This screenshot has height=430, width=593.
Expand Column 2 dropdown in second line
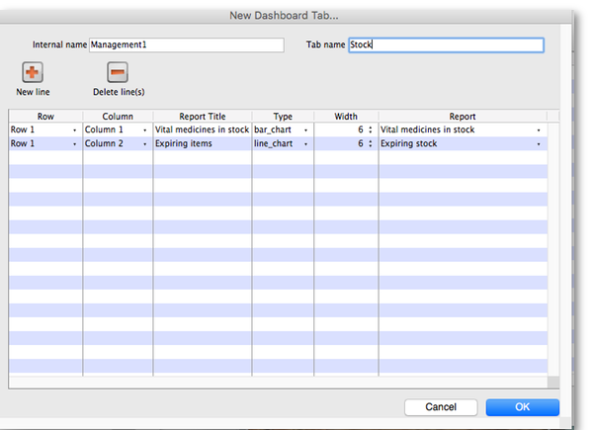[145, 144]
